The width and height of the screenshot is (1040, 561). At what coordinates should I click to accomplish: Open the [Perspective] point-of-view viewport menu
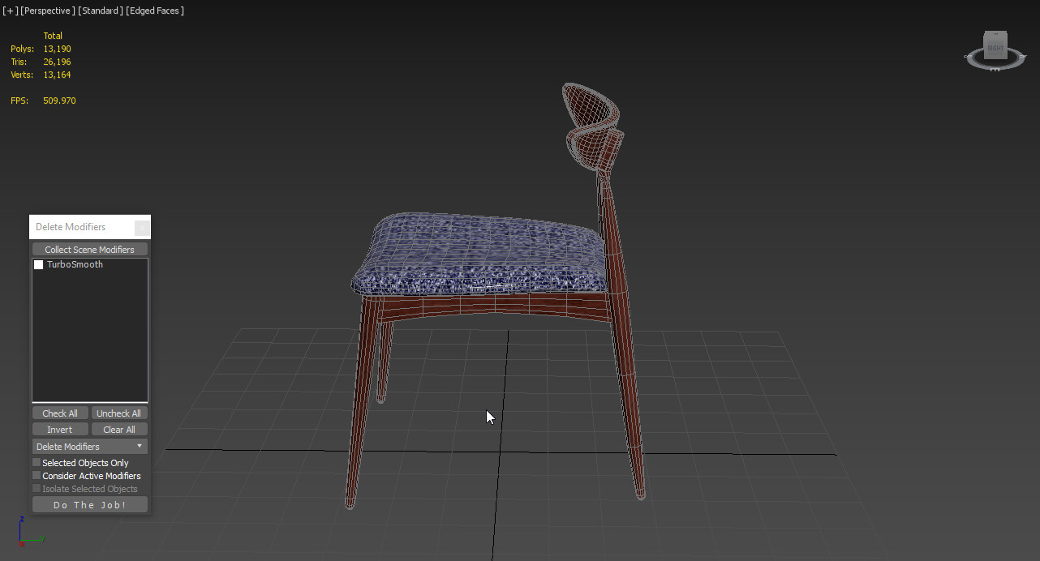pyautogui.click(x=46, y=11)
